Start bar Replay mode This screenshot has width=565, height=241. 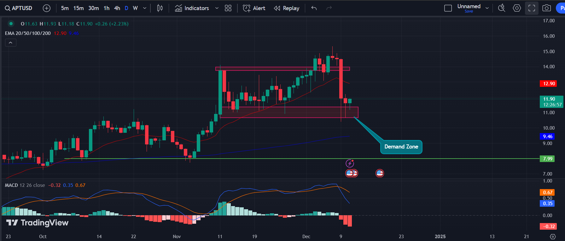point(287,8)
